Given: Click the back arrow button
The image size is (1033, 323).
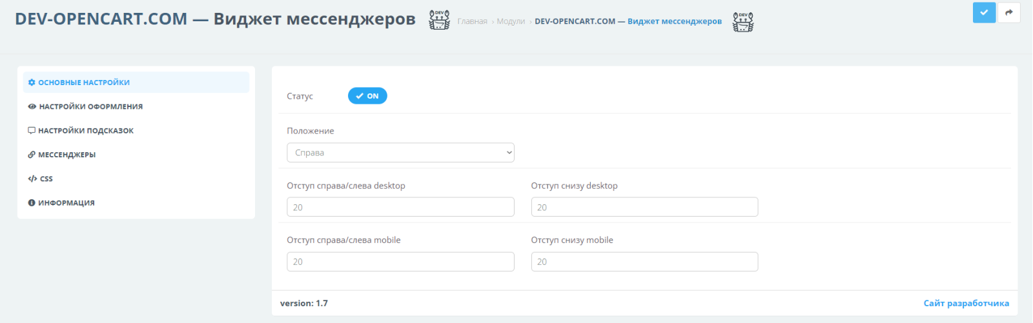Looking at the screenshot, I should (x=1009, y=12).
